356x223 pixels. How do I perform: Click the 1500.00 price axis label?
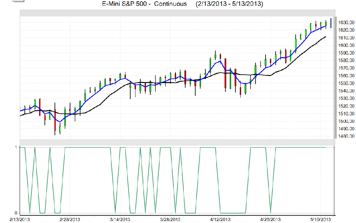[x=346, y=122]
